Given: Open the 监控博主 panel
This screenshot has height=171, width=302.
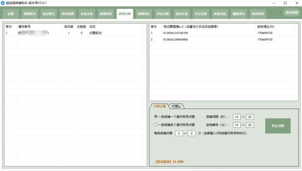Looking at the screenshot, I should (x=49, y=14).
